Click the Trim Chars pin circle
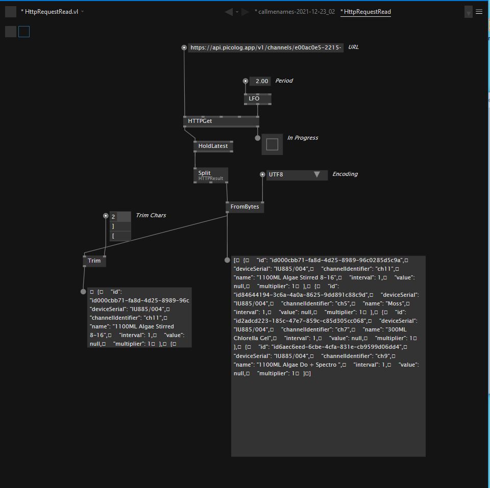The height and width of the screenshot is (488, 490). pos(106,216)
